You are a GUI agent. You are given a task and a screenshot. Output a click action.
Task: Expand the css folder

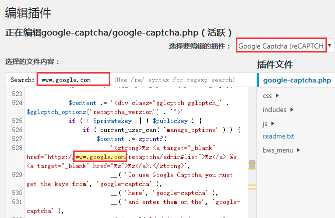(x=277, y=95)
